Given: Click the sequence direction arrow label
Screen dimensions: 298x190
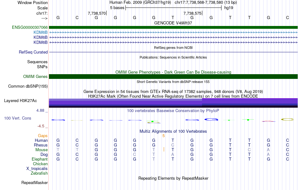Looking at the screenshot, I should (45, 18).
